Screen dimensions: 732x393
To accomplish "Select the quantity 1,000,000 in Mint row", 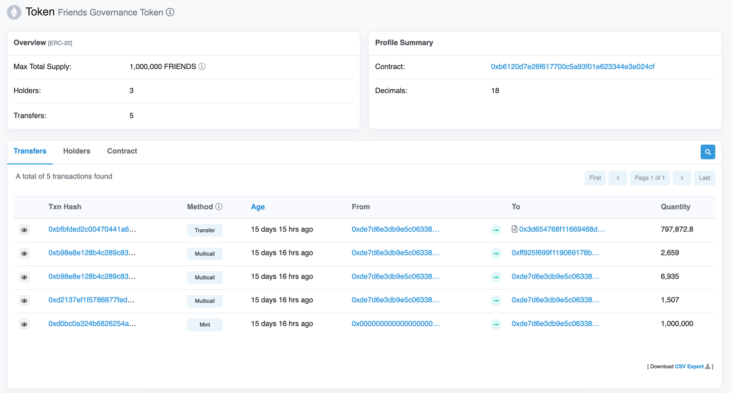I will (677, 323).
